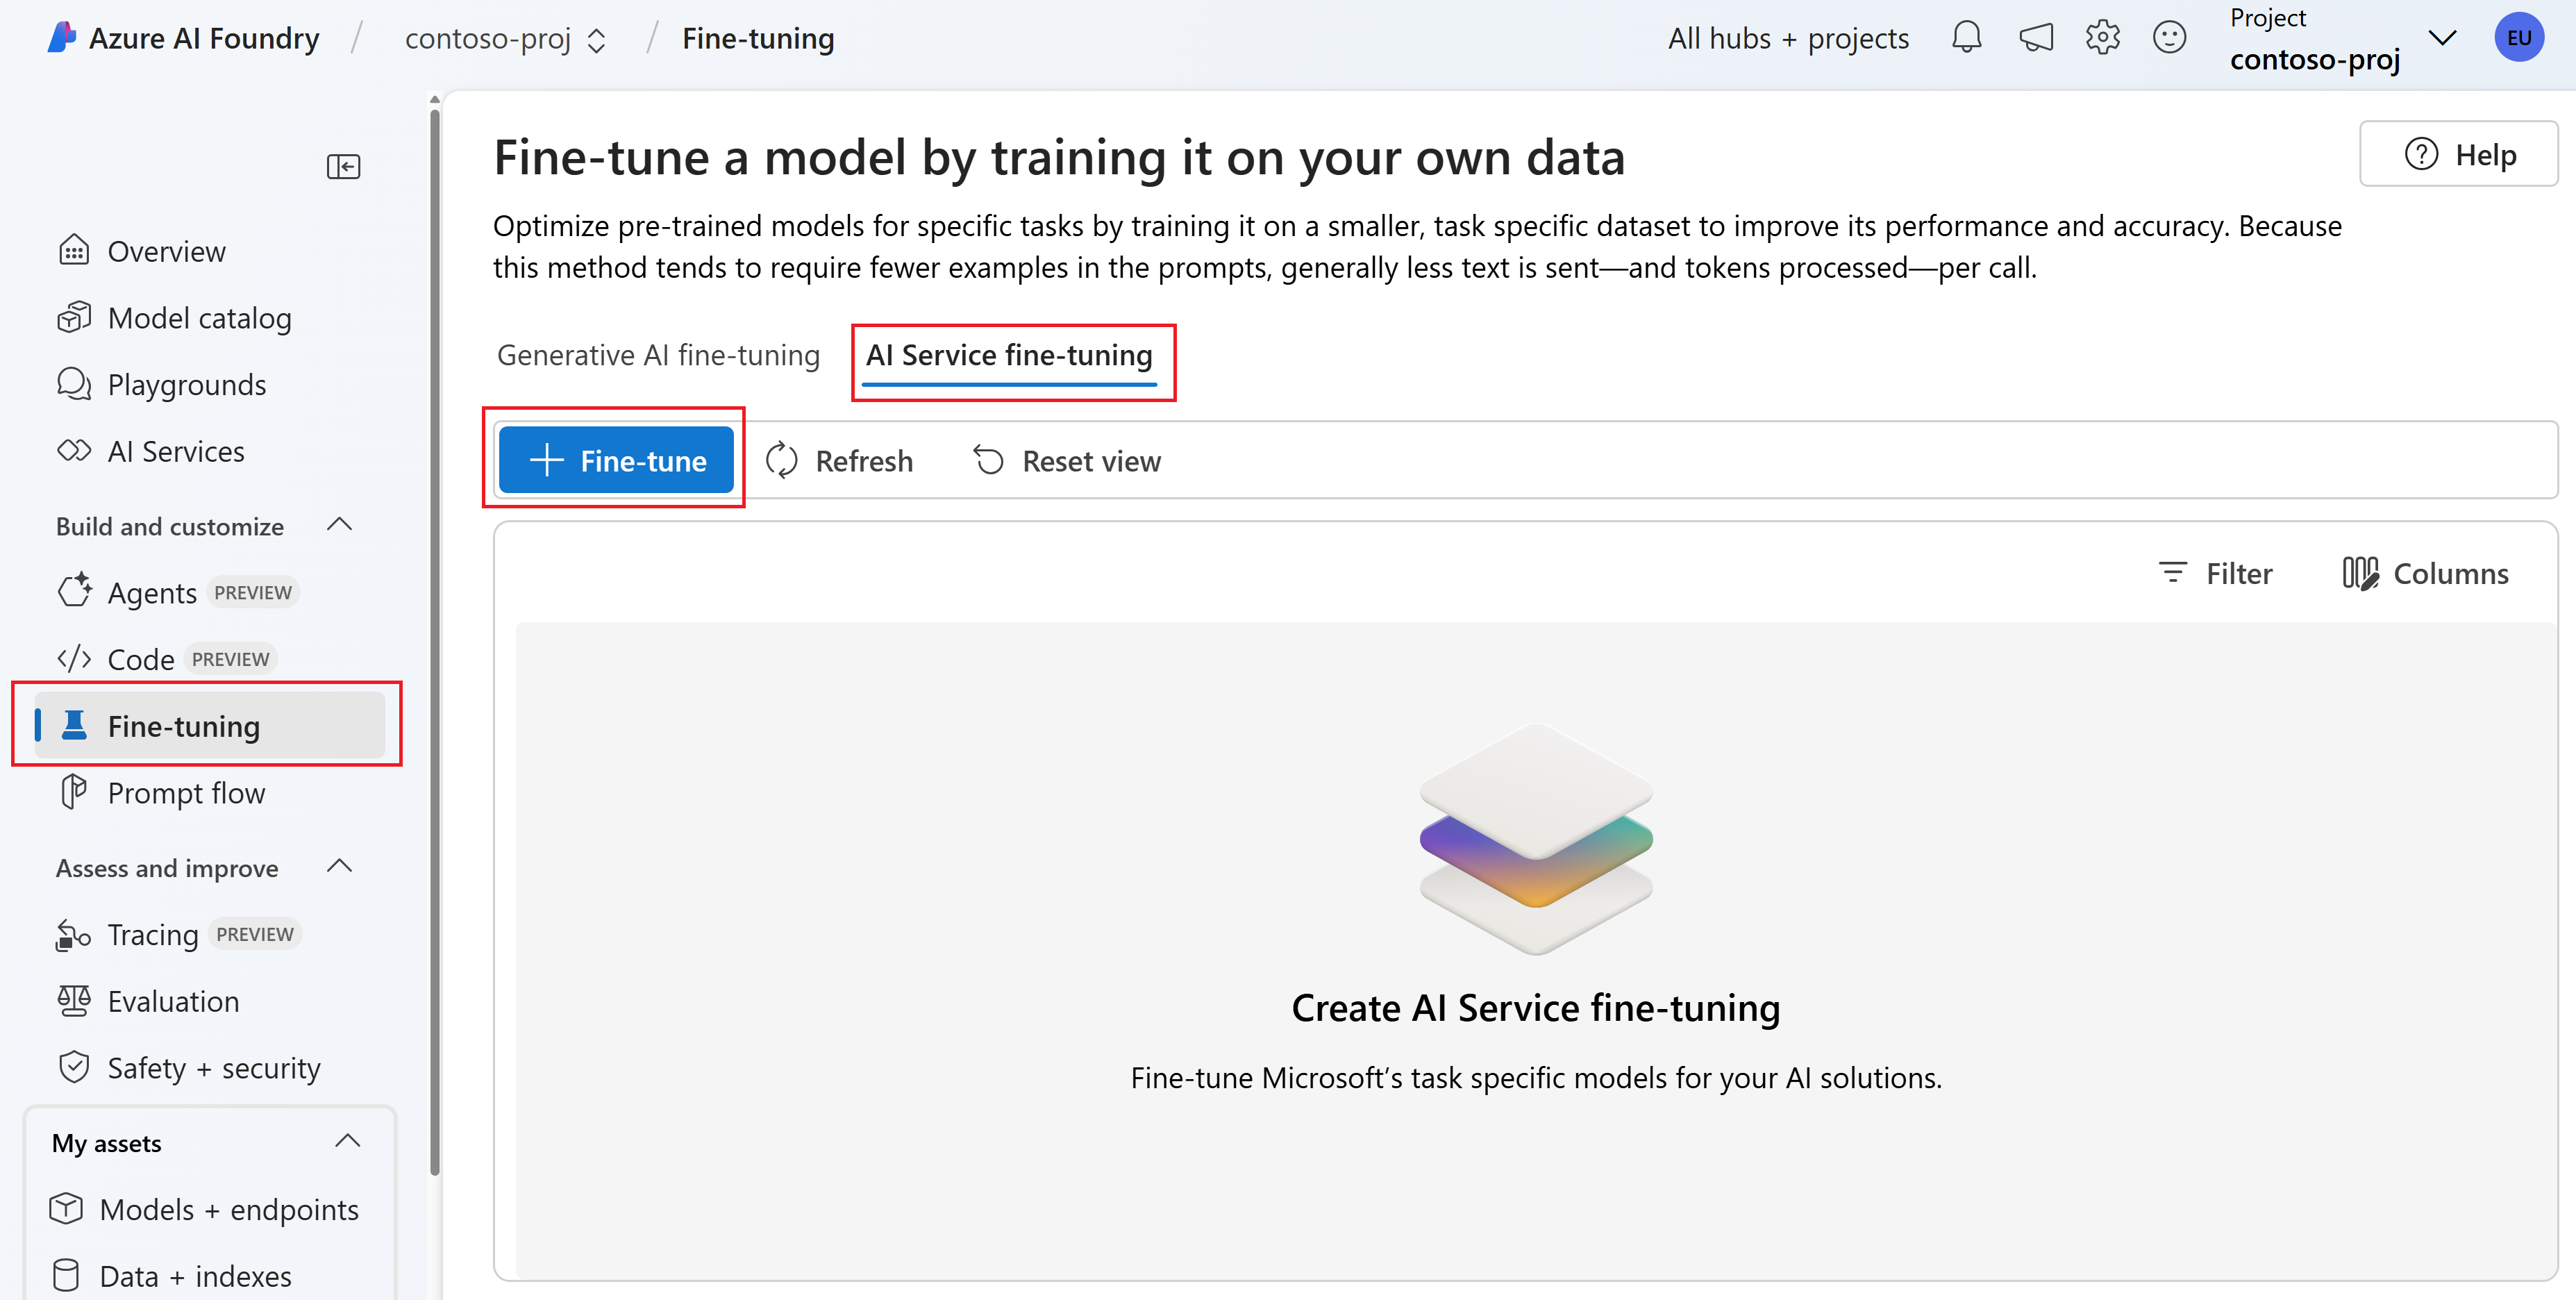2576x1300 pixels.
Task: Collapse My assets section
Action: tap(347, 1142)
